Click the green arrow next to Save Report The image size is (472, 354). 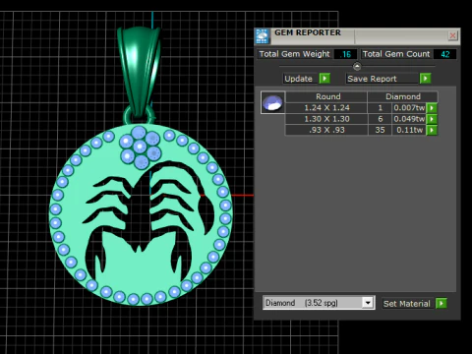tap(425, 79)
